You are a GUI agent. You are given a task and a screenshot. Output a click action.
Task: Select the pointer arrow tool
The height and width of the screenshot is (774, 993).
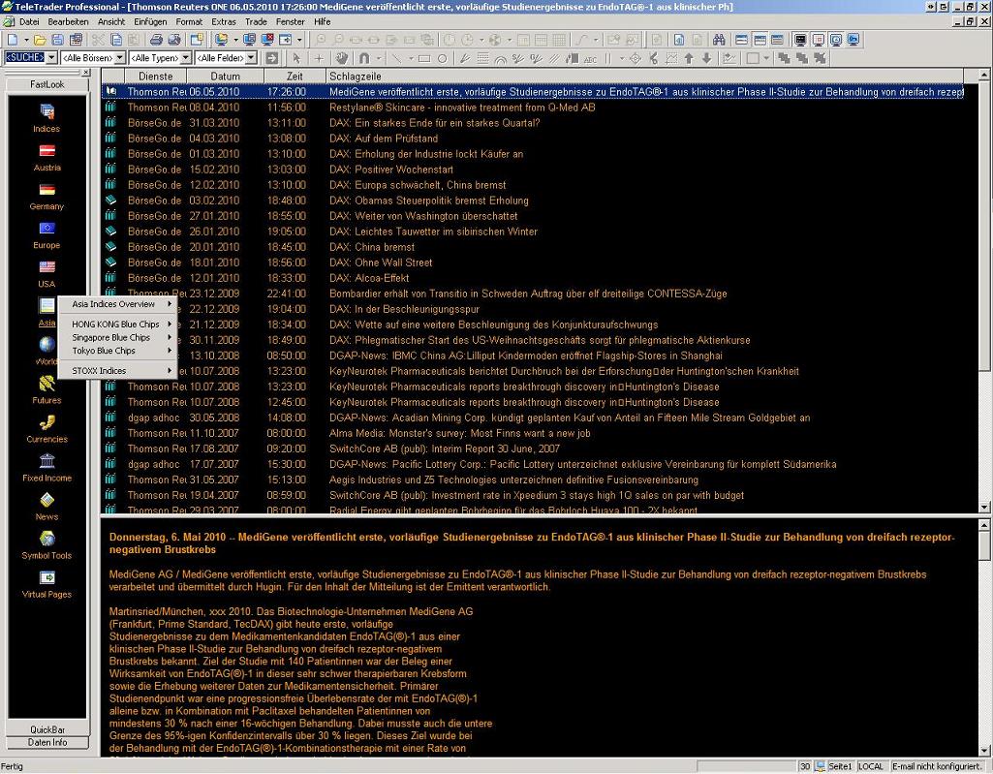tap(296, 58)
